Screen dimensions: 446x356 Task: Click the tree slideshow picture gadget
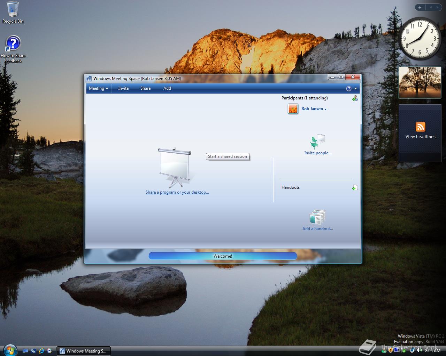(420, 82)
